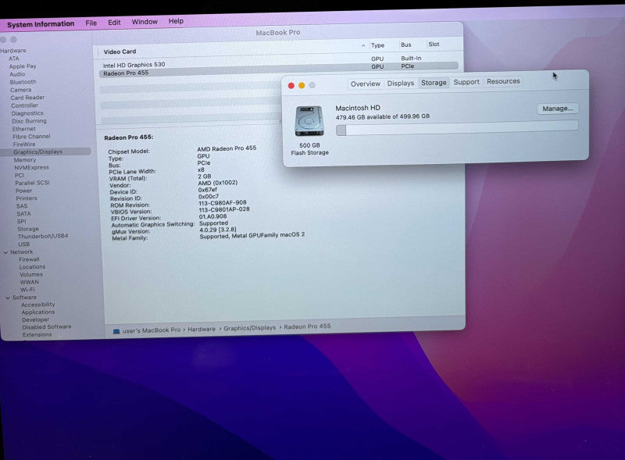The height and width of the screenshot is (460, 625).
Task: Select Power in the sidebar
Action: 24,191
